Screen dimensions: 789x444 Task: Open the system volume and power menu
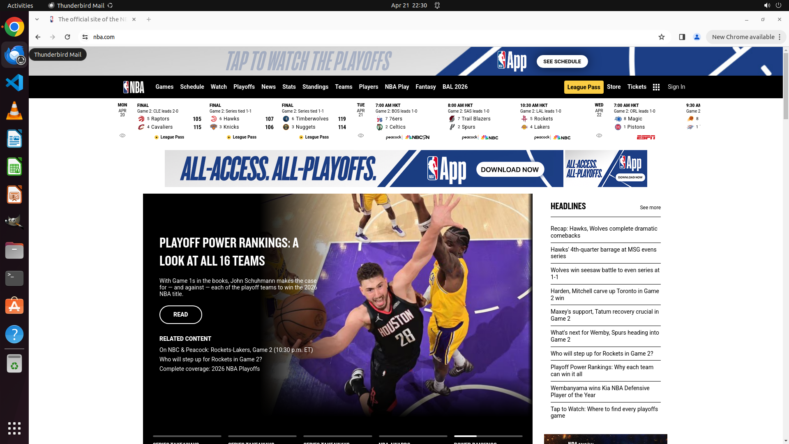773,5
